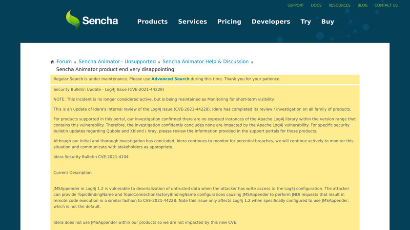
Task: Expand the arrow after Forum breadcrumb
Action: [75, 62]
